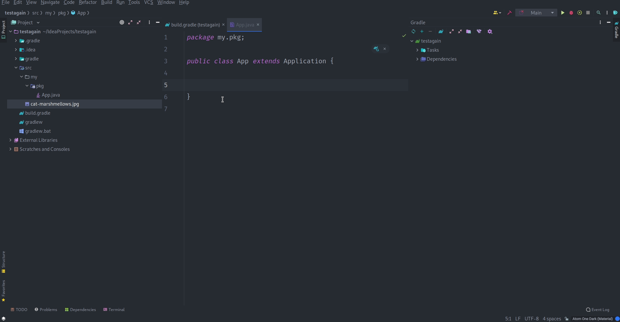Open Code With Me users dropdown
Screen dimensions: 620x322
click(497, 13)
